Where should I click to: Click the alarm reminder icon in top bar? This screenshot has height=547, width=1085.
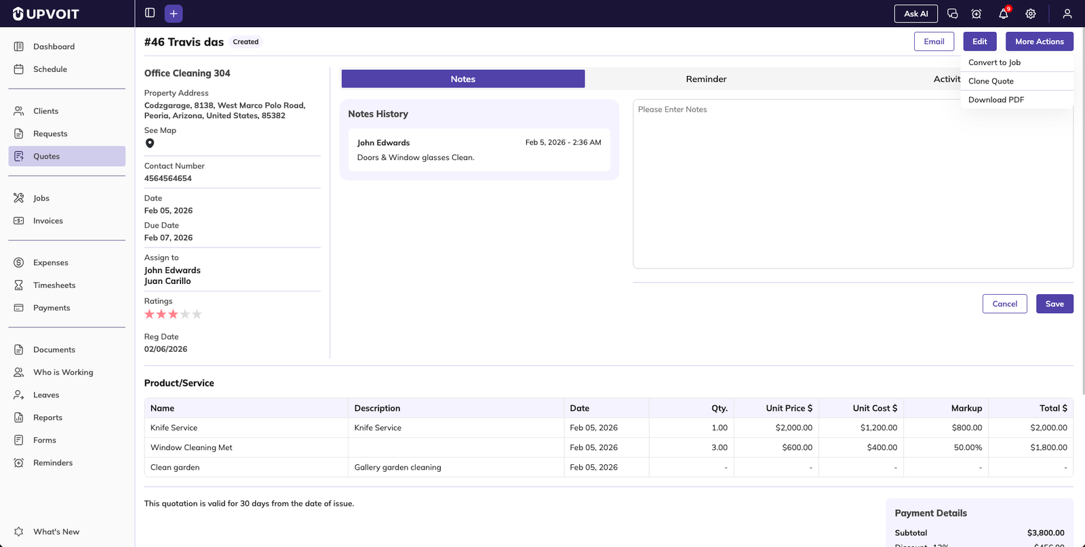(x=976, y=14)
